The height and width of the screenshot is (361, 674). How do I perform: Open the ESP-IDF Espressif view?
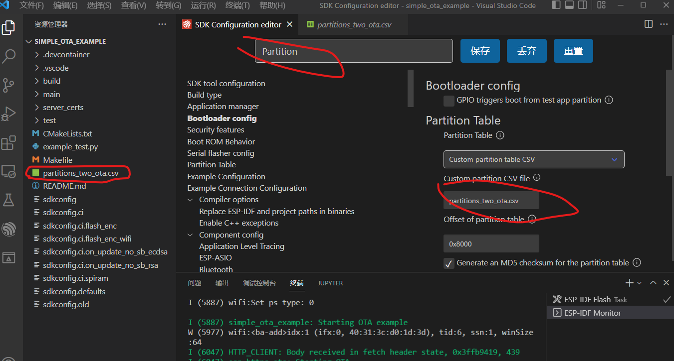[8, 229]
